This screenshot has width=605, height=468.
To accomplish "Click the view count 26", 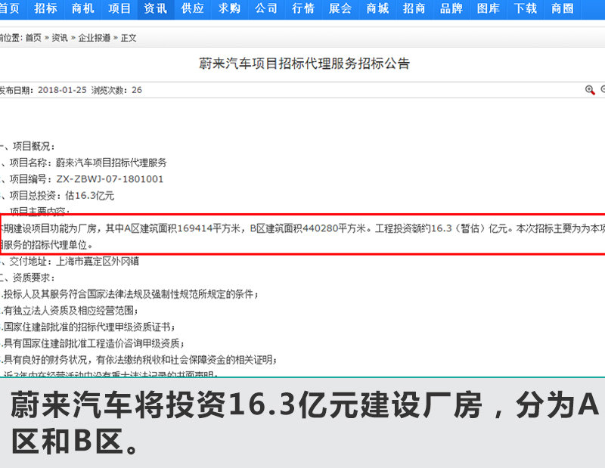I will click(x=137, y=90).
